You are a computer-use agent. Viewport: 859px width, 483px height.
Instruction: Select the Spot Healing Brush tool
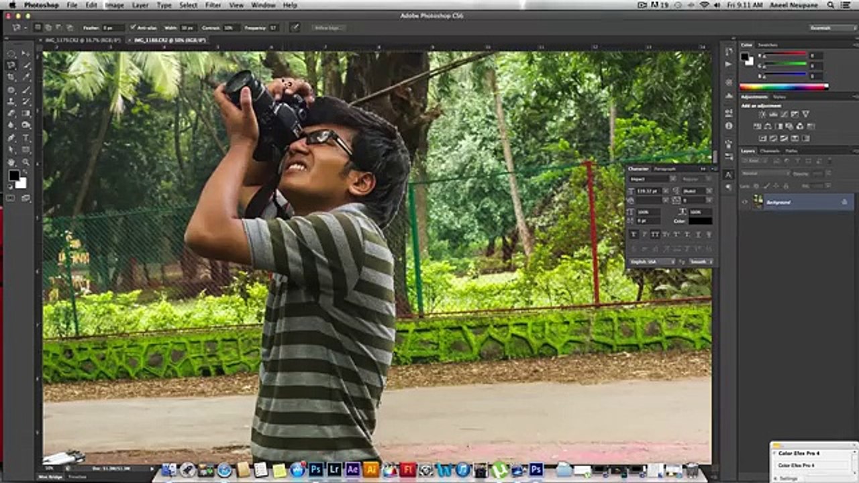(11, 89)
